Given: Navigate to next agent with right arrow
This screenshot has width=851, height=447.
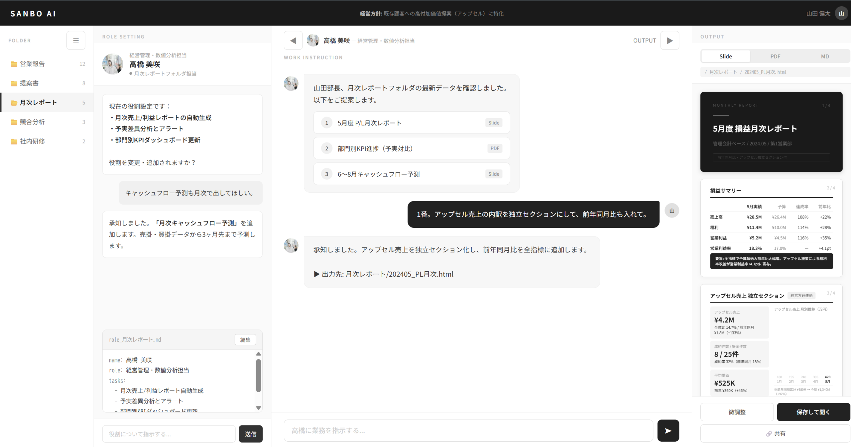Looking at the screenshot, I should click(670, 40).
